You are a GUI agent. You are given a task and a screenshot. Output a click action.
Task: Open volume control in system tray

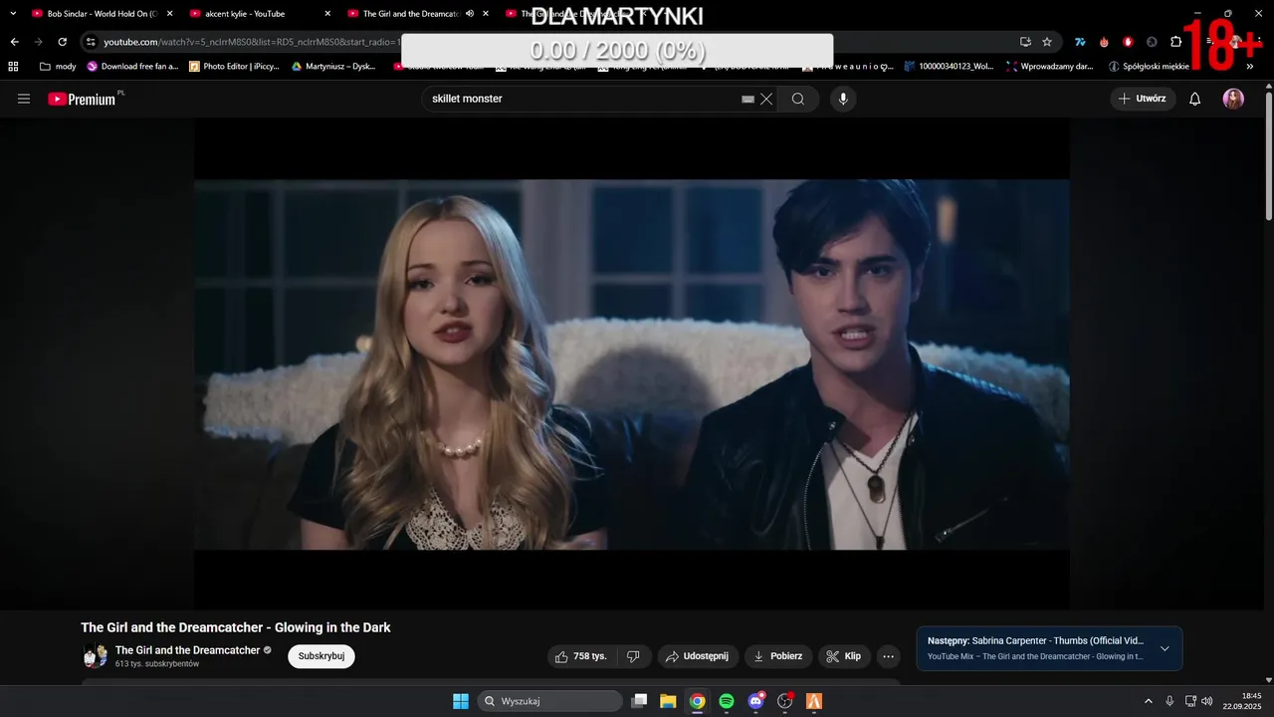coord(1207,701)
